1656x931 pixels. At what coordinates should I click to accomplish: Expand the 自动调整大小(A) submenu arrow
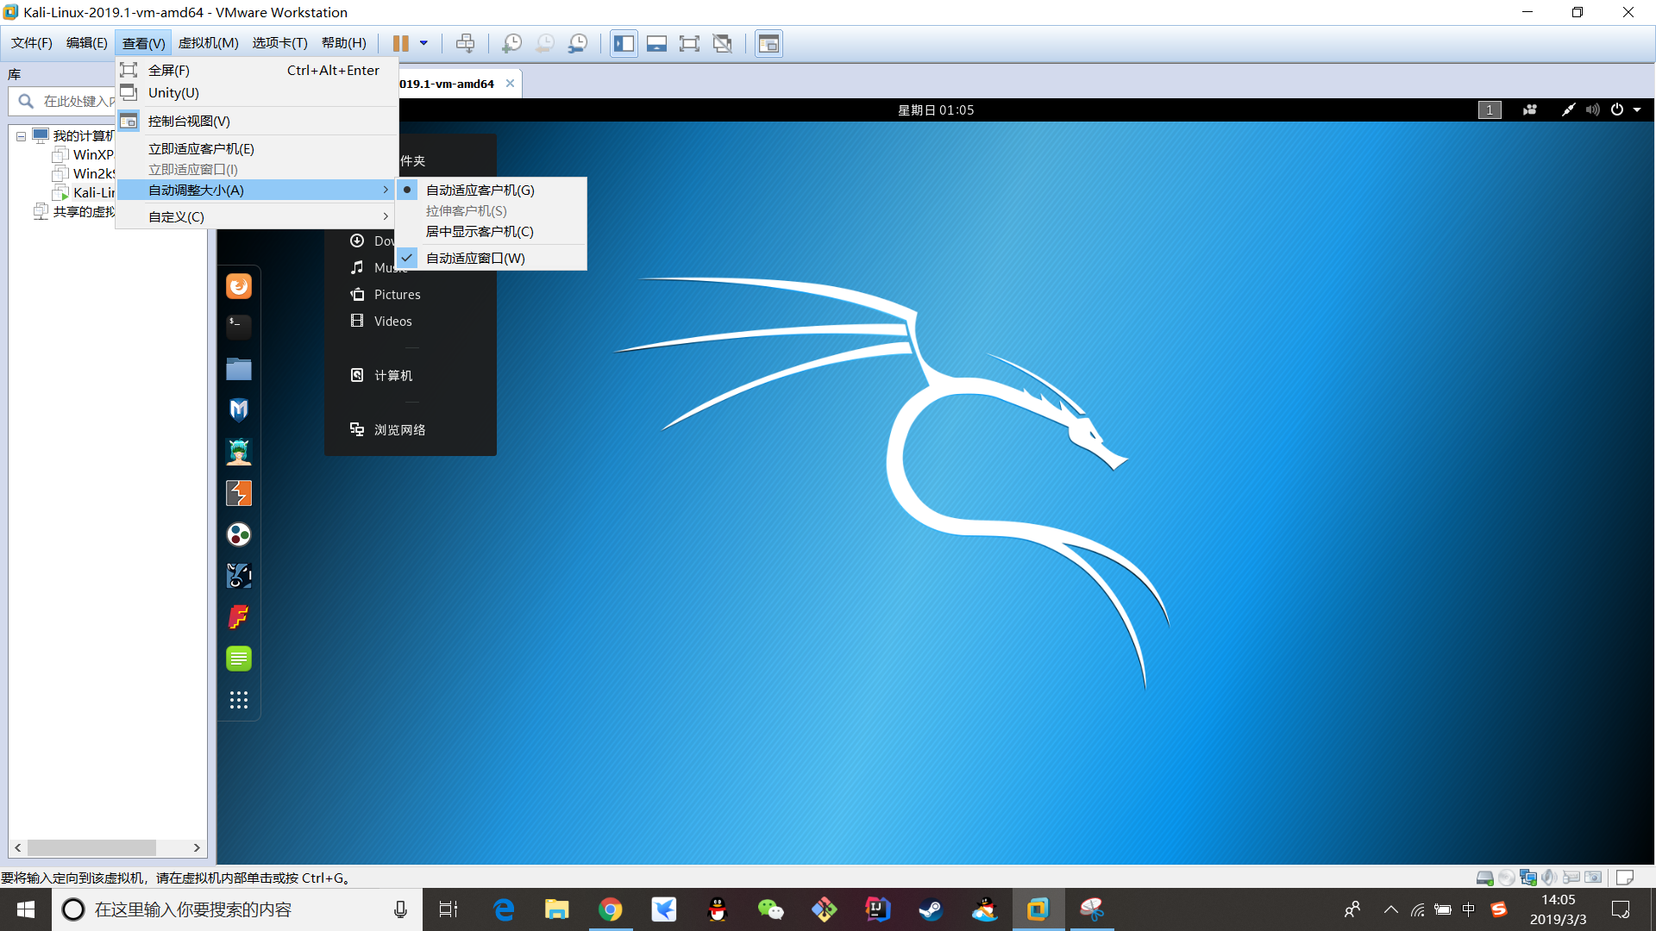point(386,191)
